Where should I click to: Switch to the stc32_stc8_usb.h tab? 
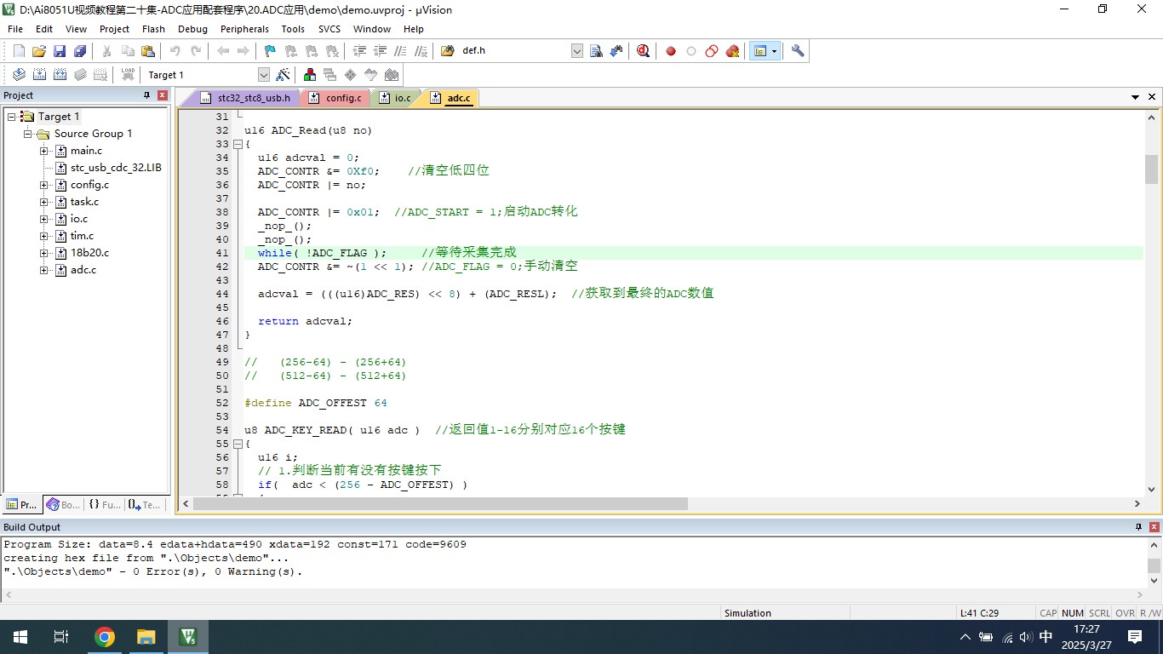[245, 98]
